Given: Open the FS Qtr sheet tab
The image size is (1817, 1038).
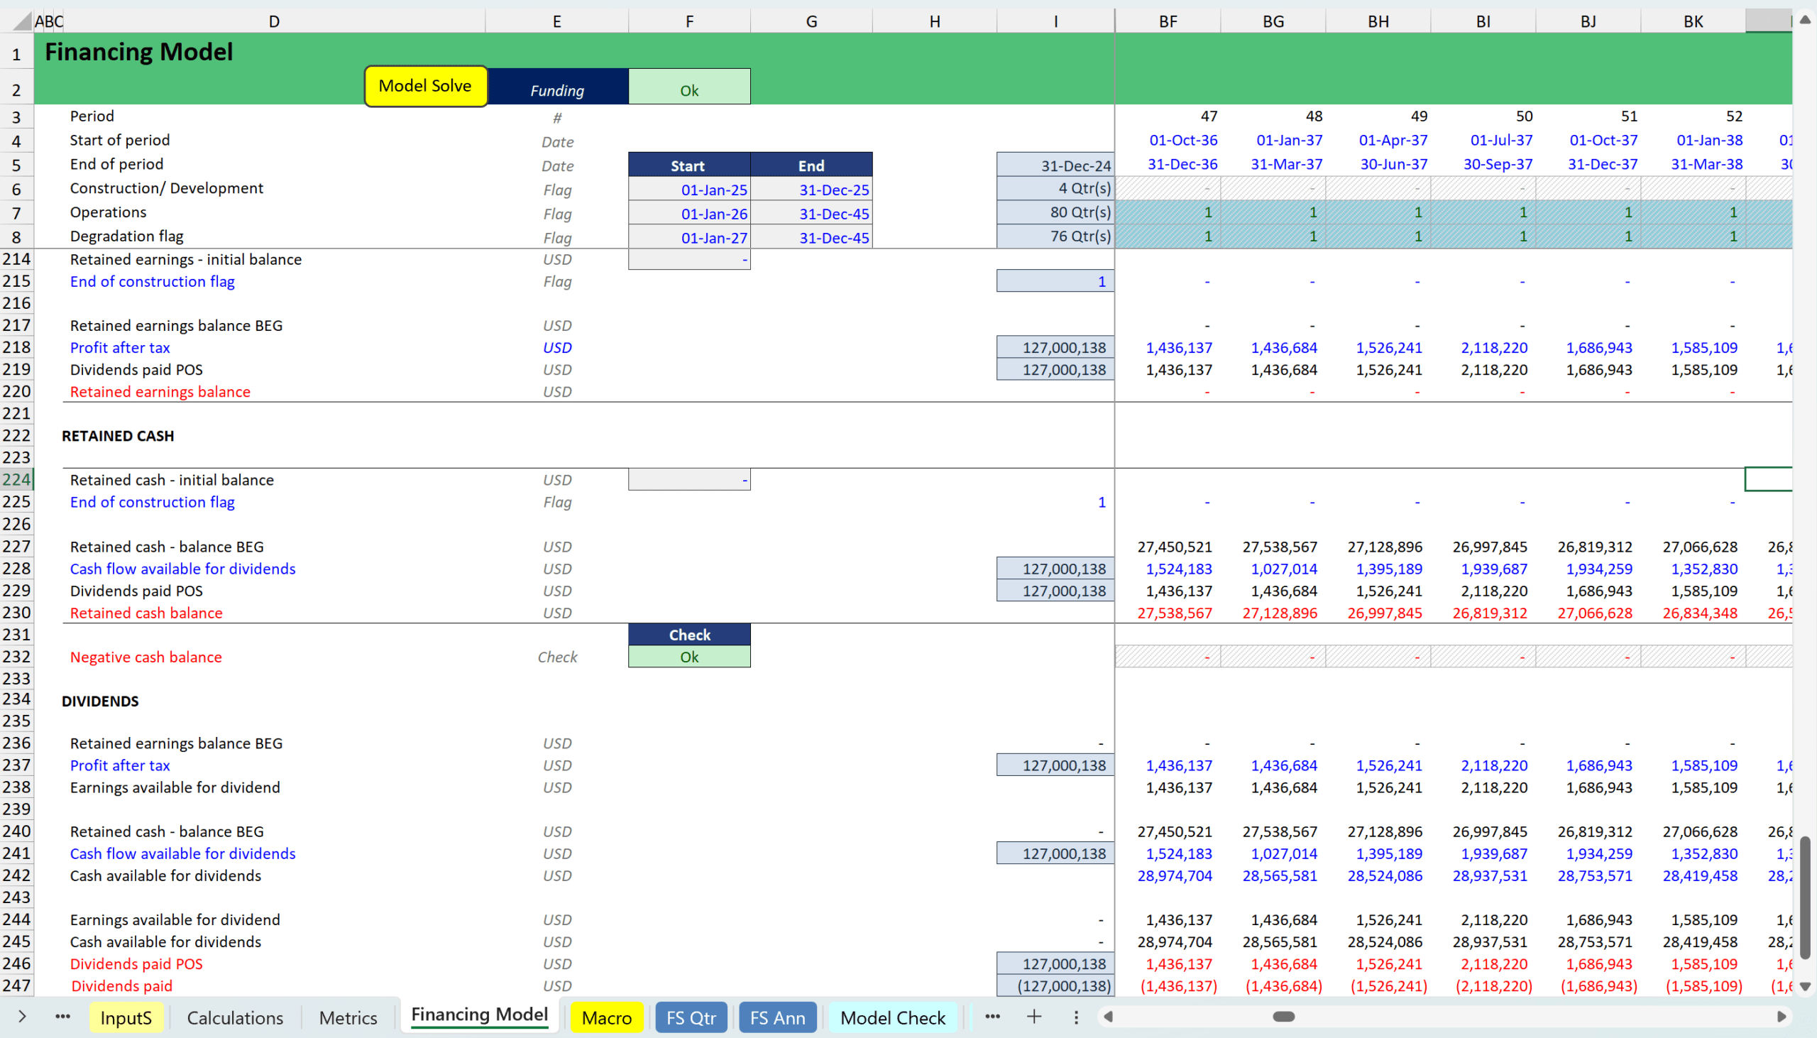Looking at the screenshot, I should (691, 1017).
